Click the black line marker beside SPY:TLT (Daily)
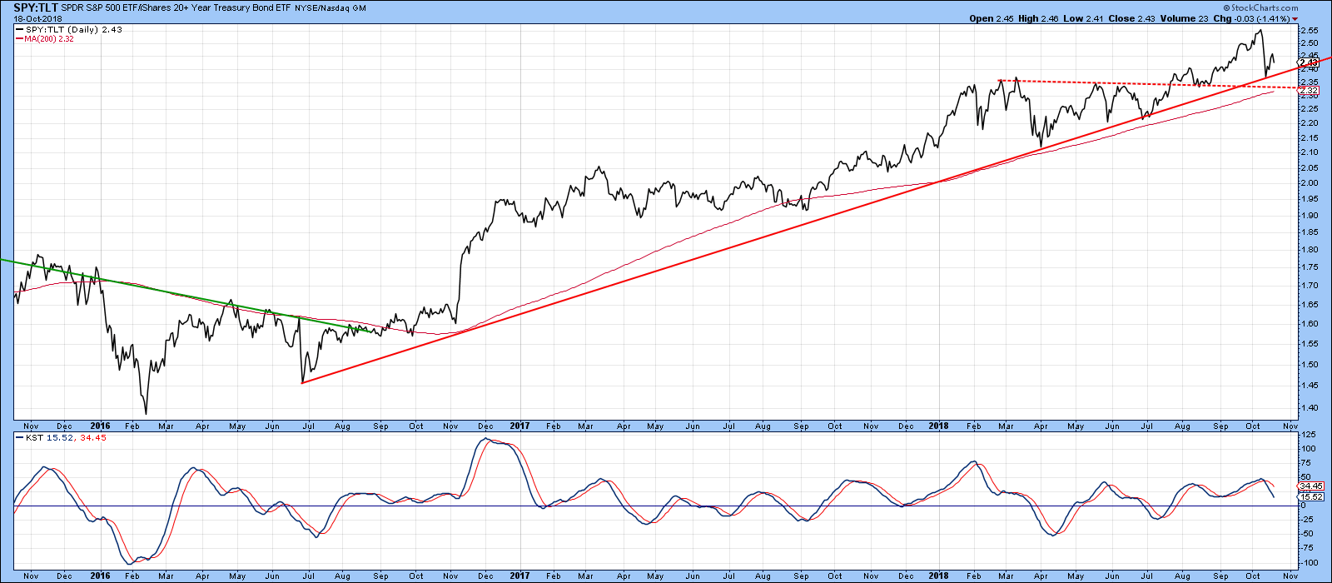Viewport: 1332px width, 583px height. pos(18,29)
